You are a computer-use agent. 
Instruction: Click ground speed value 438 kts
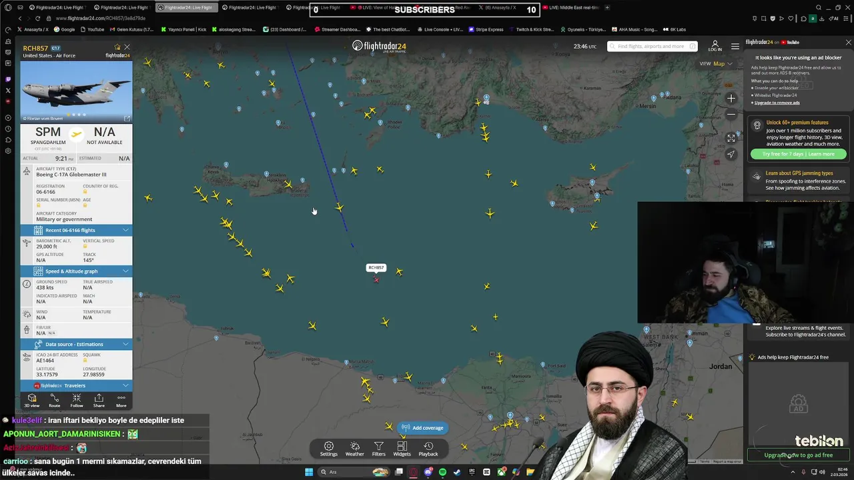pos(45,288)
